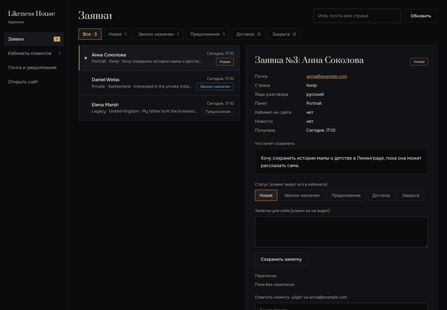
Task: Show the Звонок назначен · 1 filter
Action: click(x=159, y=34)
